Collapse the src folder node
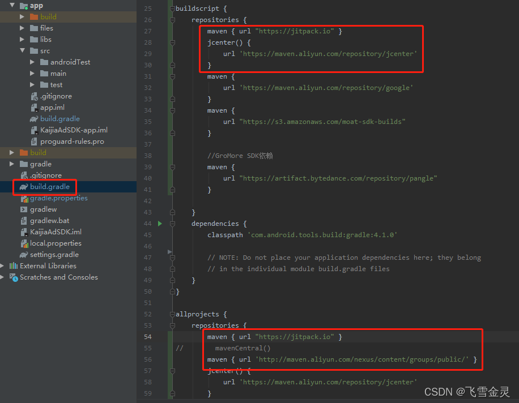This screenshot has height=403, width=519. [x=23, y=50]
